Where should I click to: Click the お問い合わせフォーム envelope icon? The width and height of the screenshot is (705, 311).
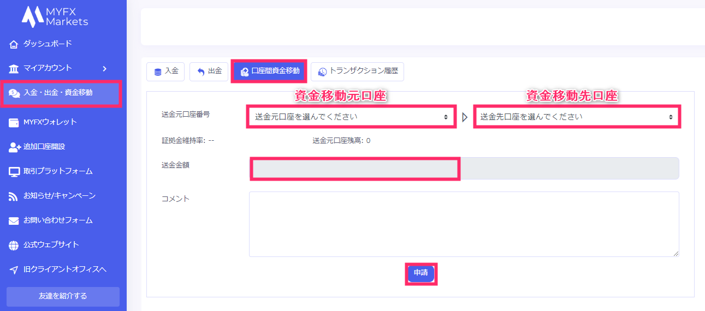pos(14,221)
